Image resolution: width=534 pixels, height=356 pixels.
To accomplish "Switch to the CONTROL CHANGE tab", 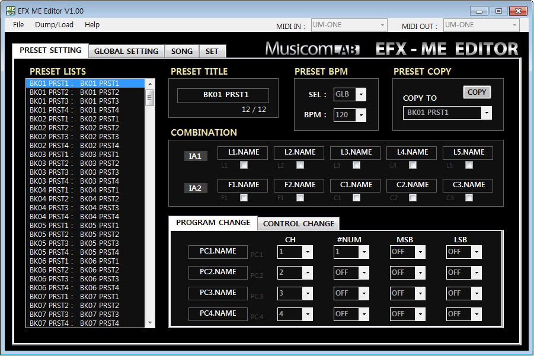I will tap(298, 223).
